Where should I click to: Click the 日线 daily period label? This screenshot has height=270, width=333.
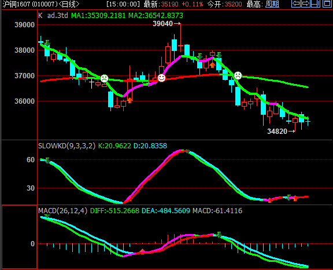click(x=69, y=4)
